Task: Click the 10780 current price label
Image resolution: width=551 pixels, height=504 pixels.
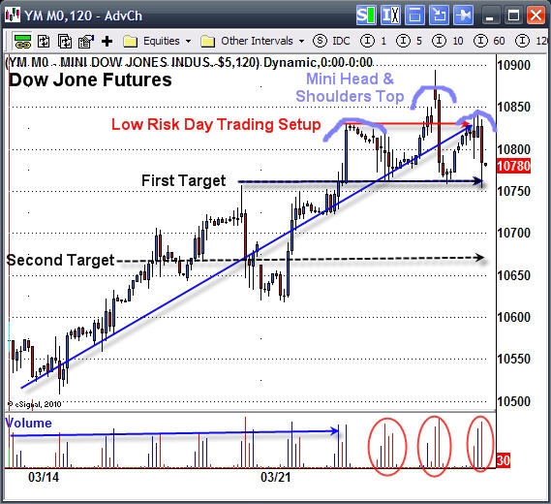Action: [x=513, y=166]
